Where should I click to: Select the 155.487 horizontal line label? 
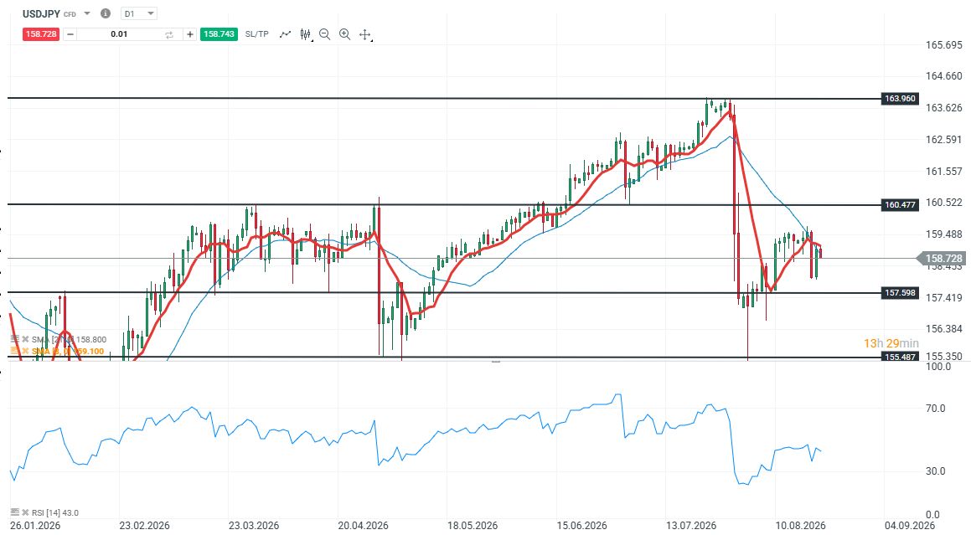pyautogui.click(x=900, y=357)
